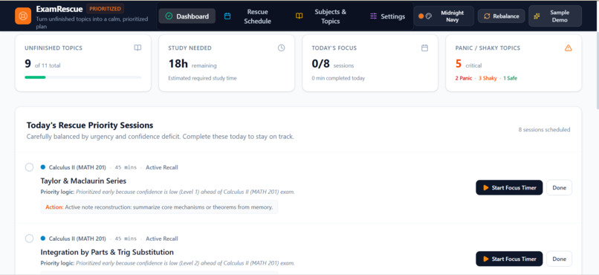Image resolution: width=599 pixels, height=275 pixels.
Task: Change the Midnight Navy theme selector
Action: pos(444,16)
